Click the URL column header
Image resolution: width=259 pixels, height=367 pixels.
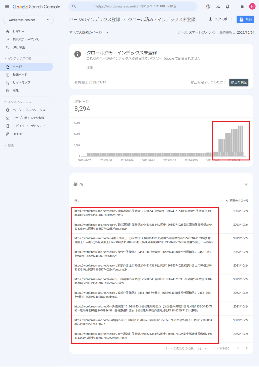(x=77, y=200)
